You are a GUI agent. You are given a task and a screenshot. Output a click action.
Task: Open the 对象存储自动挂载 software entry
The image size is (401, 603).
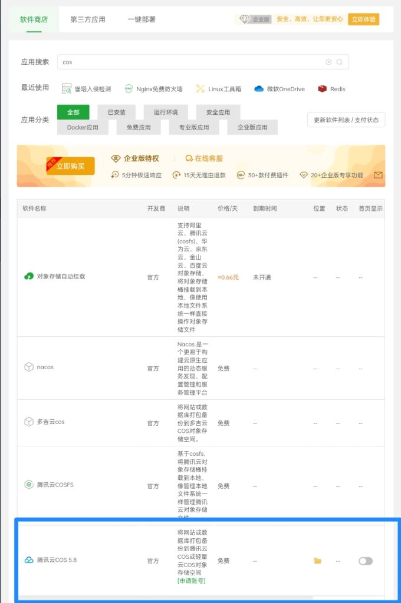pyautogui.click(x=61, y=277)
